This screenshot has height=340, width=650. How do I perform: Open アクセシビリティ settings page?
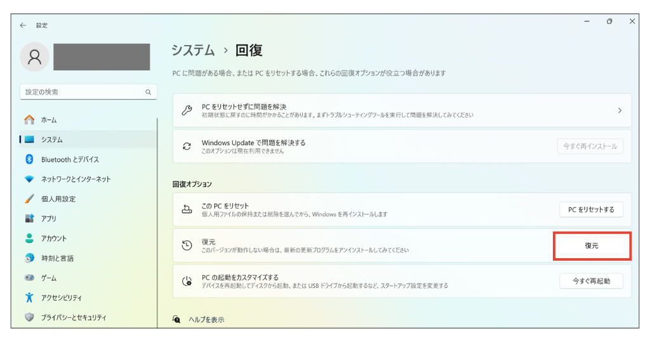tap(88, 297)
